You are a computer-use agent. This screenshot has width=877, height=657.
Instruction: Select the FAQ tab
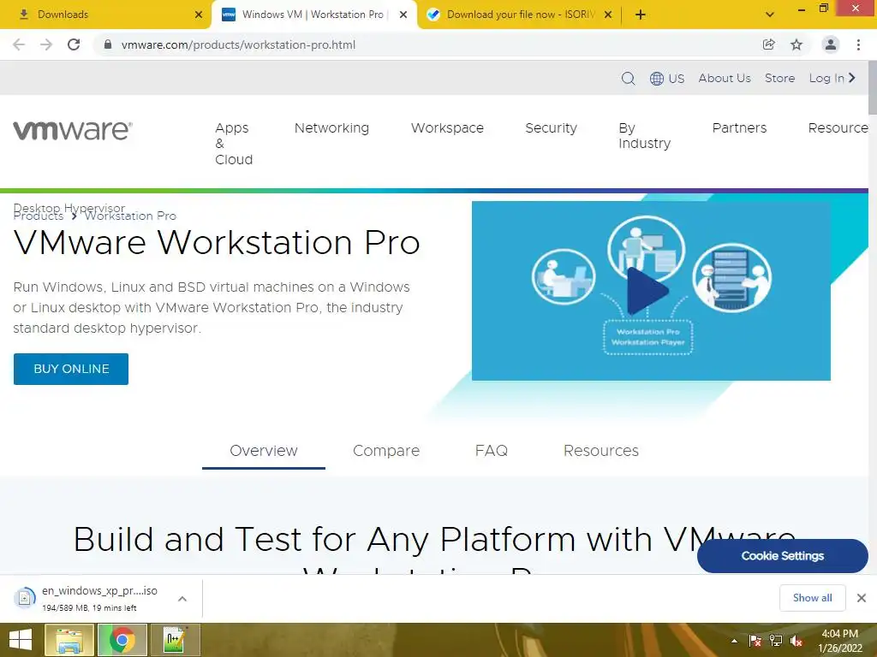(x=491, y=450)
